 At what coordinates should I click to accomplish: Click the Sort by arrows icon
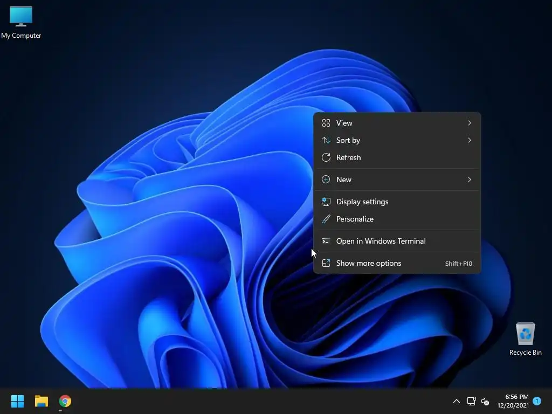326,140
